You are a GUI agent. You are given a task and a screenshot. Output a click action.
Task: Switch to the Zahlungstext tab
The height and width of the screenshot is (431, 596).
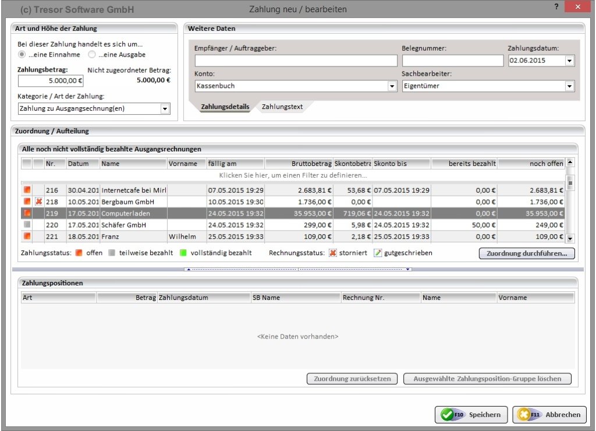point(282,107)
